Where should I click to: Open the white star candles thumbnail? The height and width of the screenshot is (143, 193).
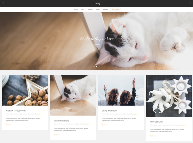click(x=169, y=96)
